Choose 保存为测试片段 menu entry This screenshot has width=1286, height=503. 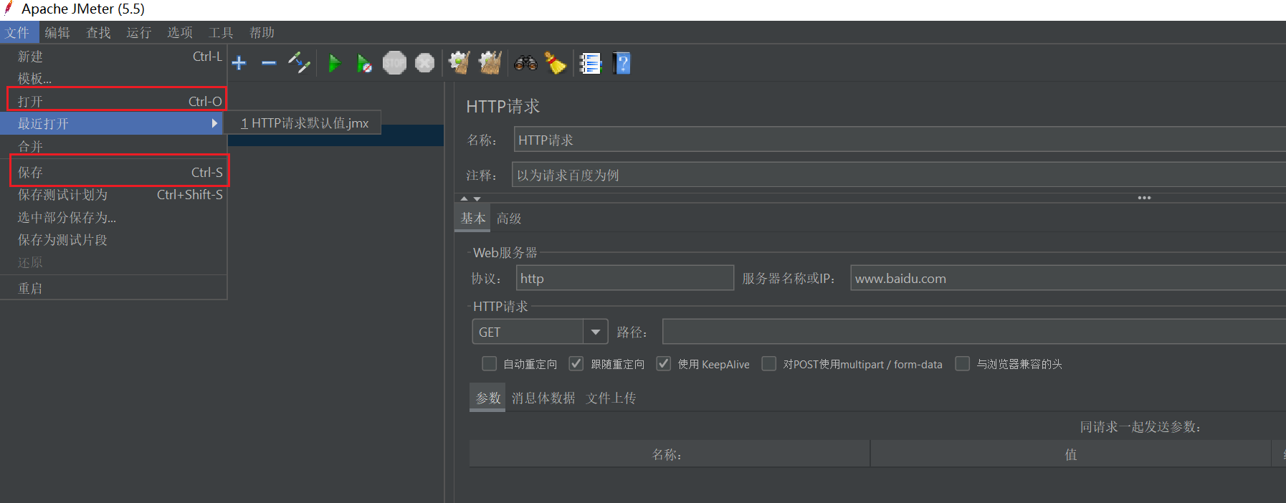[x=113, y=240]
